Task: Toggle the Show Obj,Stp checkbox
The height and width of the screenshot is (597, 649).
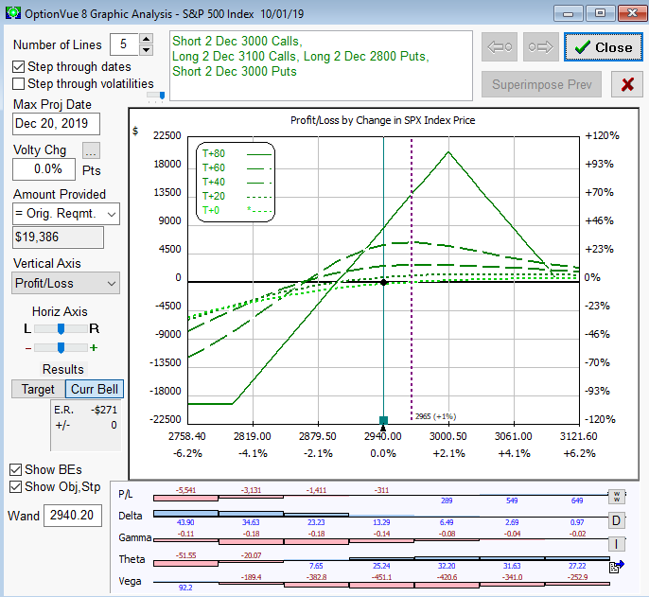Action: tap(16, 487)
